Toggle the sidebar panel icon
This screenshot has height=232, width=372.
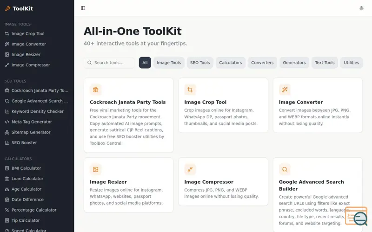click(83, 8)
